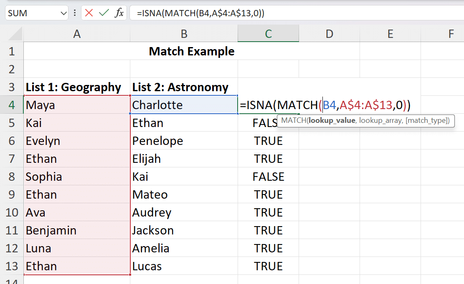The height and width of the screenshot is (284, 464).
Task: Click the Charlotte cell
Action: click(184, 105)
